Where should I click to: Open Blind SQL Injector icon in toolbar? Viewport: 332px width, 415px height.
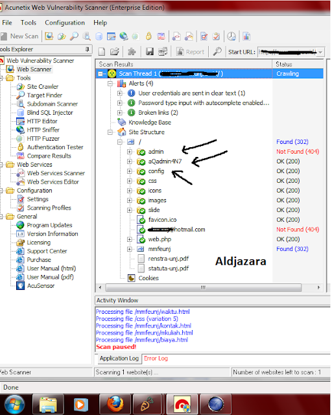99,36
